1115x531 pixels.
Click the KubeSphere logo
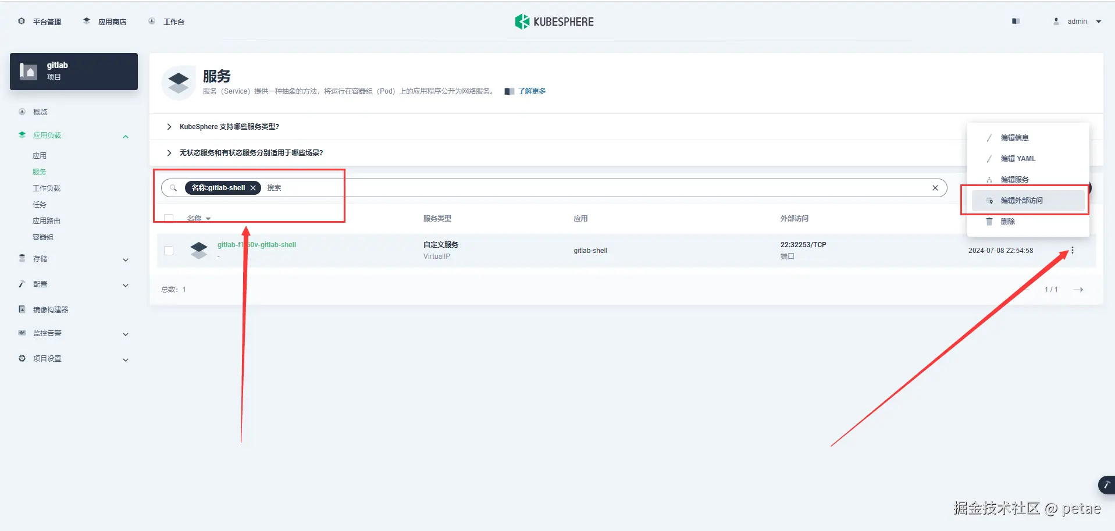tap(554, 22)
